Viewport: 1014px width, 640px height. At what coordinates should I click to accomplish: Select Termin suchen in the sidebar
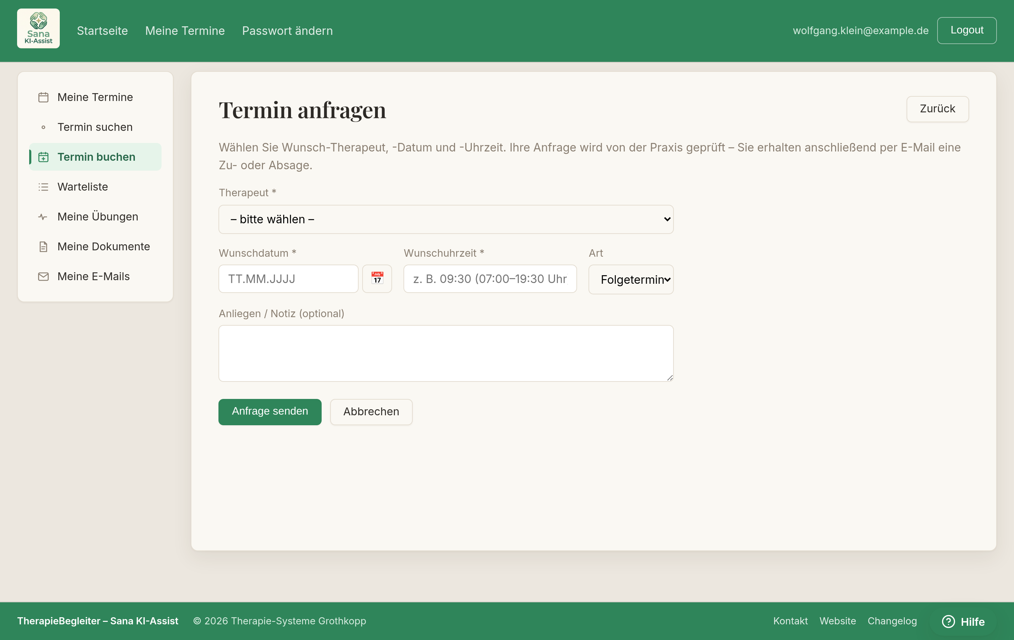point(95,127)
